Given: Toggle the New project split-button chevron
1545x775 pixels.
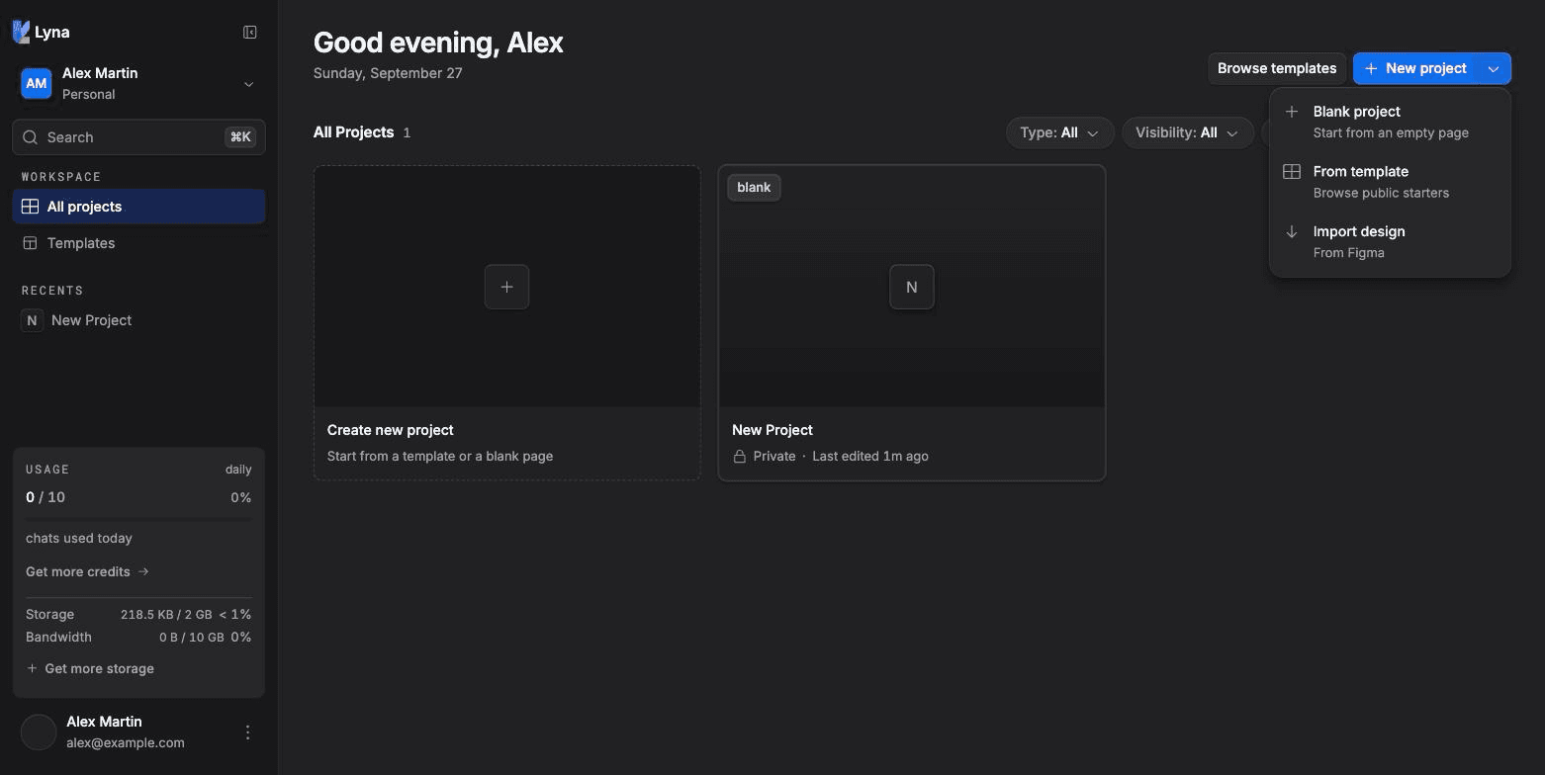Looking at the screenshot, I should coord(1494,68).
